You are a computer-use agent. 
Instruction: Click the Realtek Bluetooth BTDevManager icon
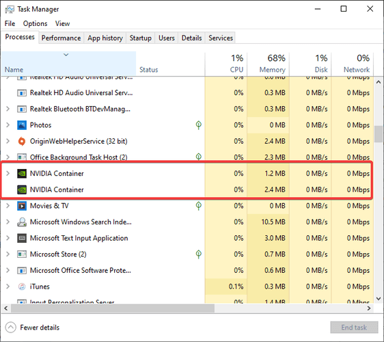[x=22, y=109]
